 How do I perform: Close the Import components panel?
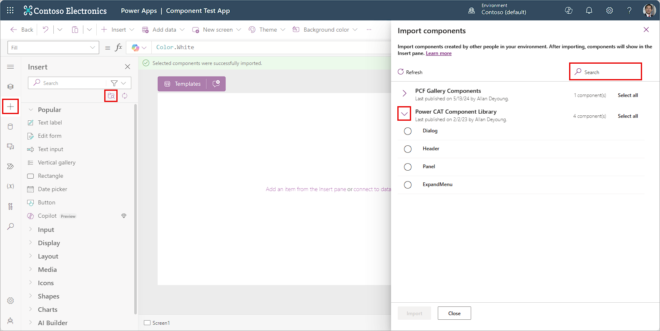[646, 30]
